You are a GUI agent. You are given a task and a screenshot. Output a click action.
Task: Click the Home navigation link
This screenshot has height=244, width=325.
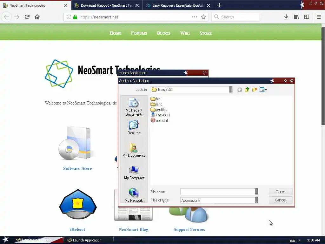[x=116, y=33]
